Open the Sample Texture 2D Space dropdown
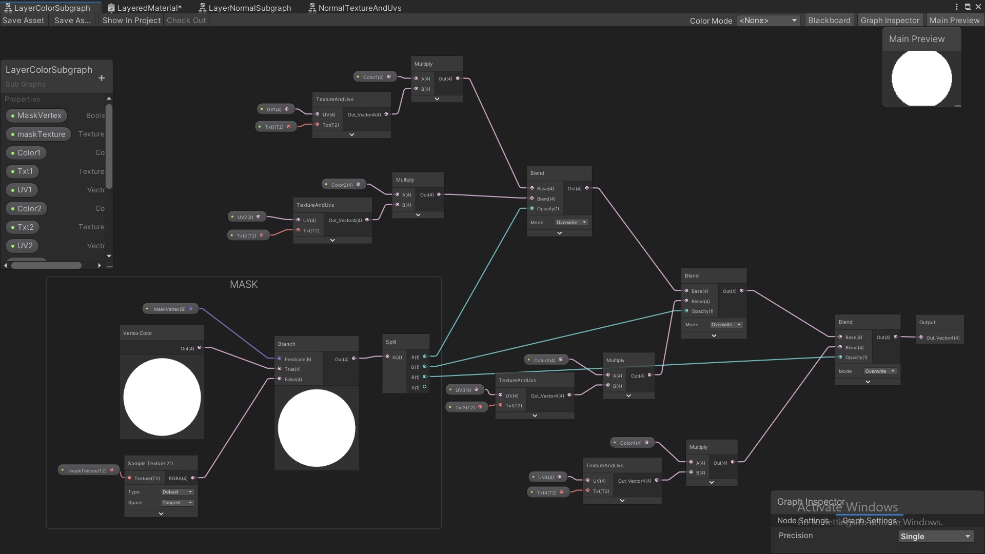 [177, 503]
